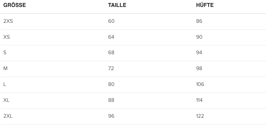The height and width of the screenshot is (125, 266).
Task: Click the GRÖSSE column header
Action: point(15,5)
